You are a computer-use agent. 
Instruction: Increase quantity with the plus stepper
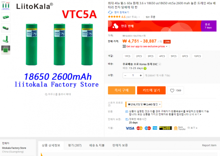pos(141,75)
